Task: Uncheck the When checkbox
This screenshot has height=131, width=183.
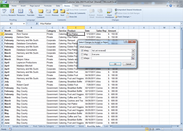Action: tap(82, 50)
